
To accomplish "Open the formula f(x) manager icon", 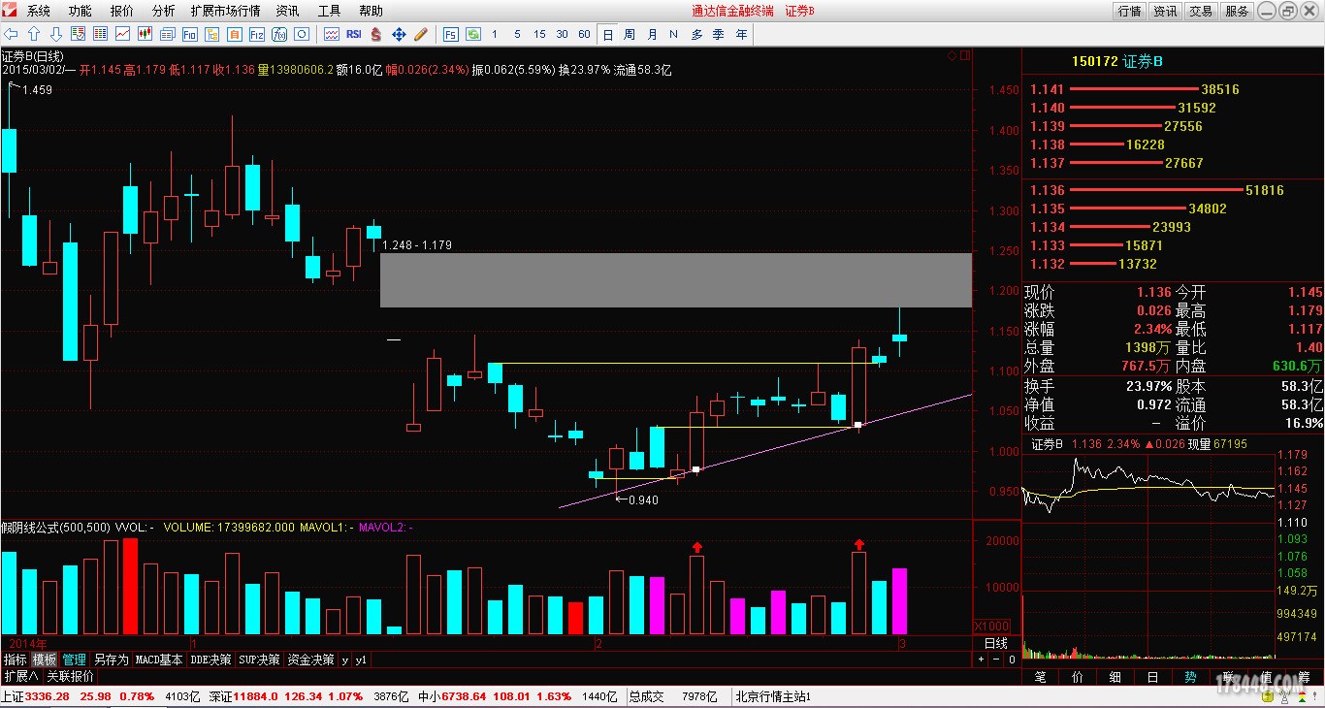I will (278, 34).
